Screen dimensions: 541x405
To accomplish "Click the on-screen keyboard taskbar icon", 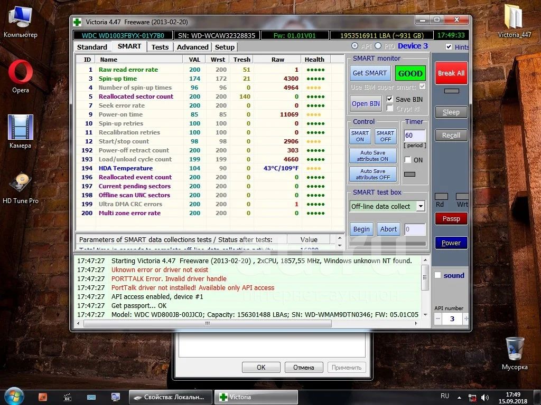I will [x=91, y=397].
